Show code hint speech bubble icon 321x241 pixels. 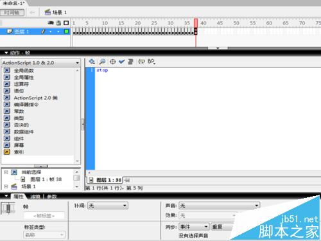point(141,62)
